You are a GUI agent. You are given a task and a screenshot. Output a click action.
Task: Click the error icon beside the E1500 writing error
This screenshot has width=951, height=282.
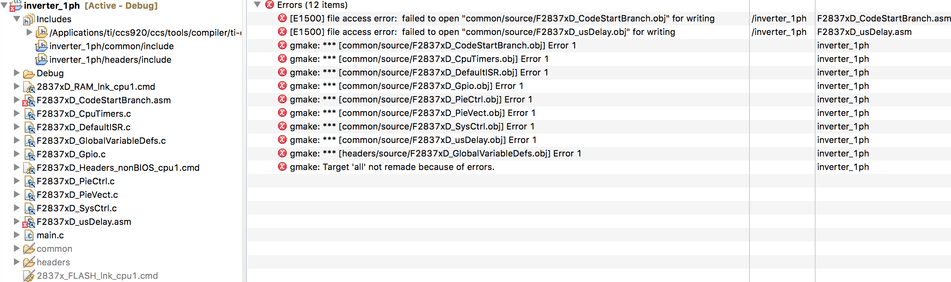[282, 18]
